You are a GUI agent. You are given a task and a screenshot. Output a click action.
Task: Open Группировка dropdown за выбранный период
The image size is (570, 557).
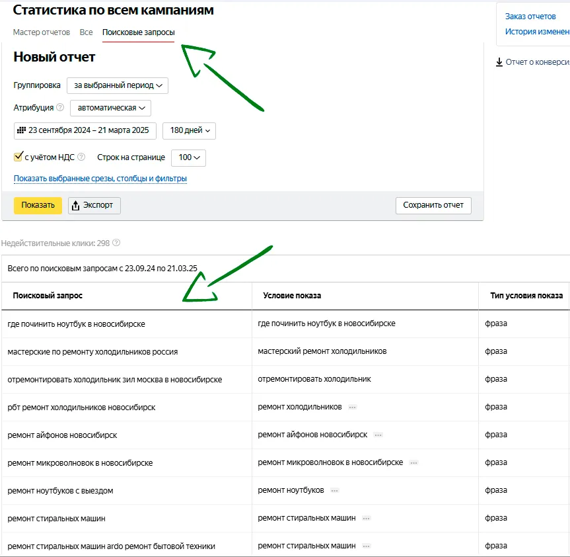click(x=118, y=85)
